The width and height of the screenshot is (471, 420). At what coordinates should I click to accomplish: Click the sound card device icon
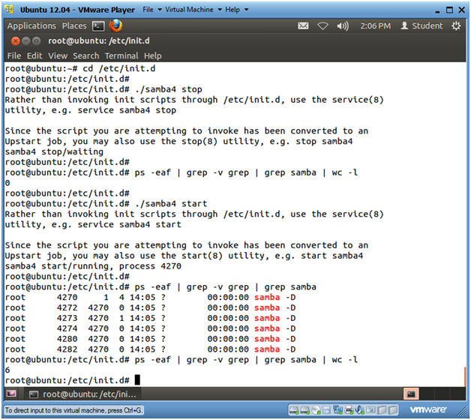click(x=359, y=409)
